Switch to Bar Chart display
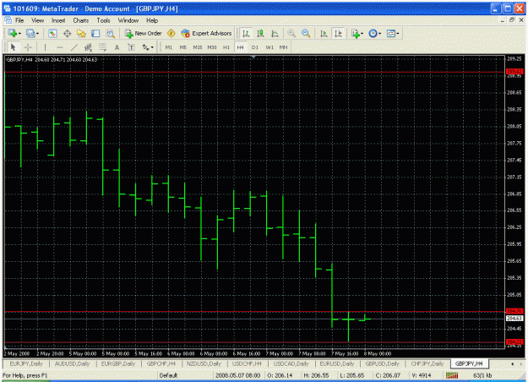This screenshot has height=382, width=528. point(246,33)
